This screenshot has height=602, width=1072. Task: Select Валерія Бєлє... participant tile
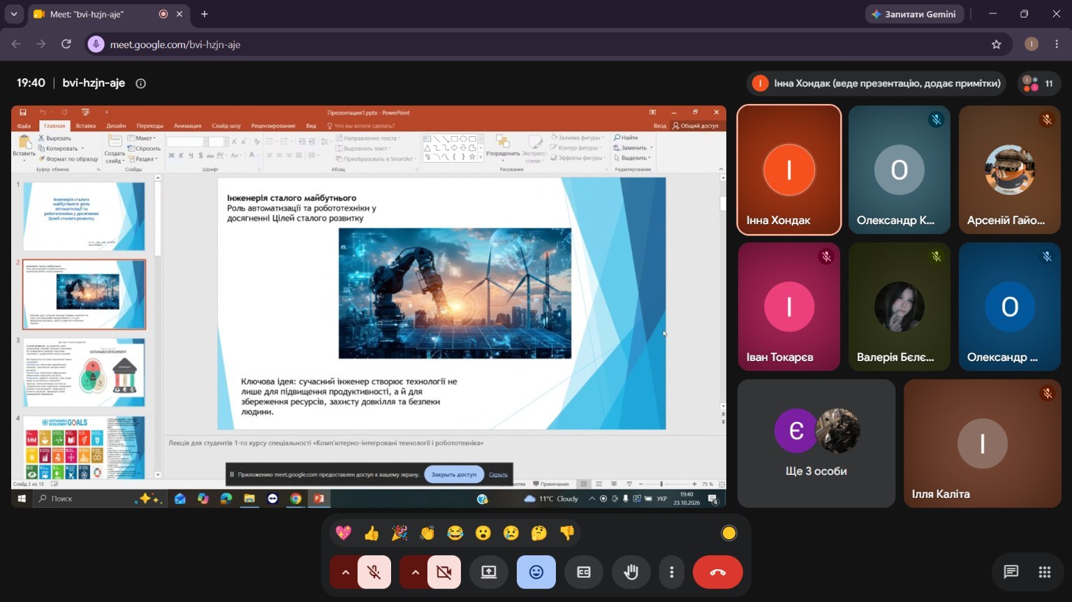(x=900, y=307)
